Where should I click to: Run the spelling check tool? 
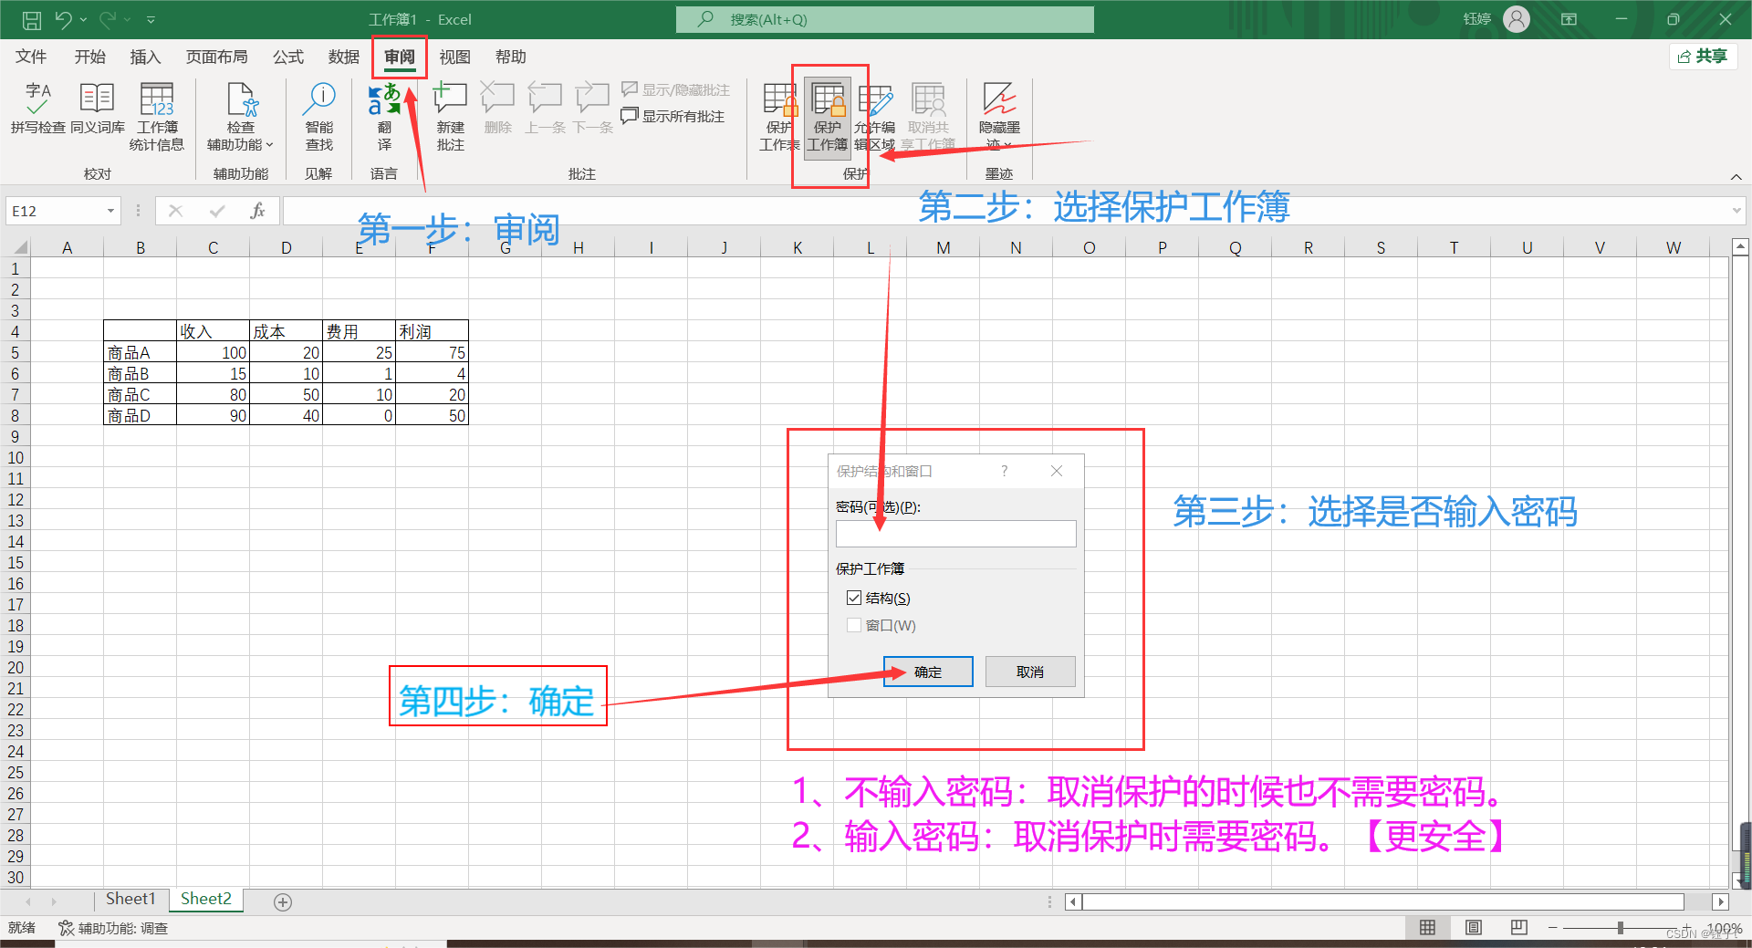(38, 109)
